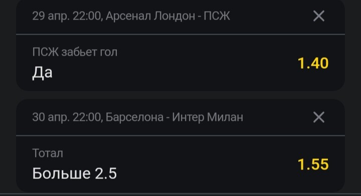Viewport: 361px width, 196px height.
Task: Click the divider under Арсенал Лондон header
Action: [180, 35]
